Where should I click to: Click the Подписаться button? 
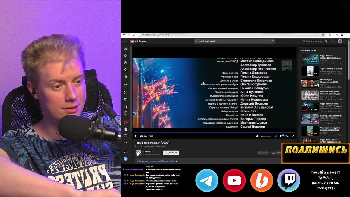tap(171, 153)
